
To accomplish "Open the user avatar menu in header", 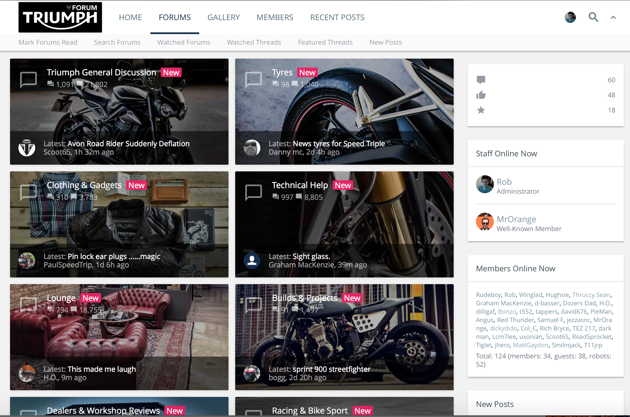I will [570, 17].
